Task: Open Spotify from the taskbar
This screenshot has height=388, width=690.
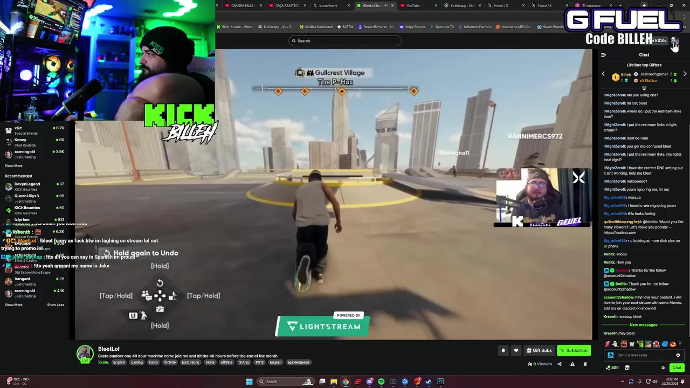Action: 381,382
